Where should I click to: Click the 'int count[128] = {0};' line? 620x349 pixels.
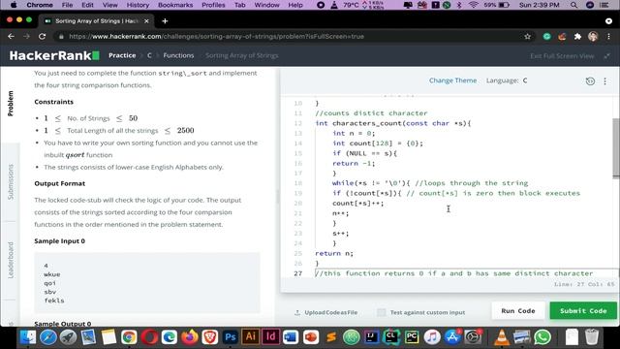378,143
